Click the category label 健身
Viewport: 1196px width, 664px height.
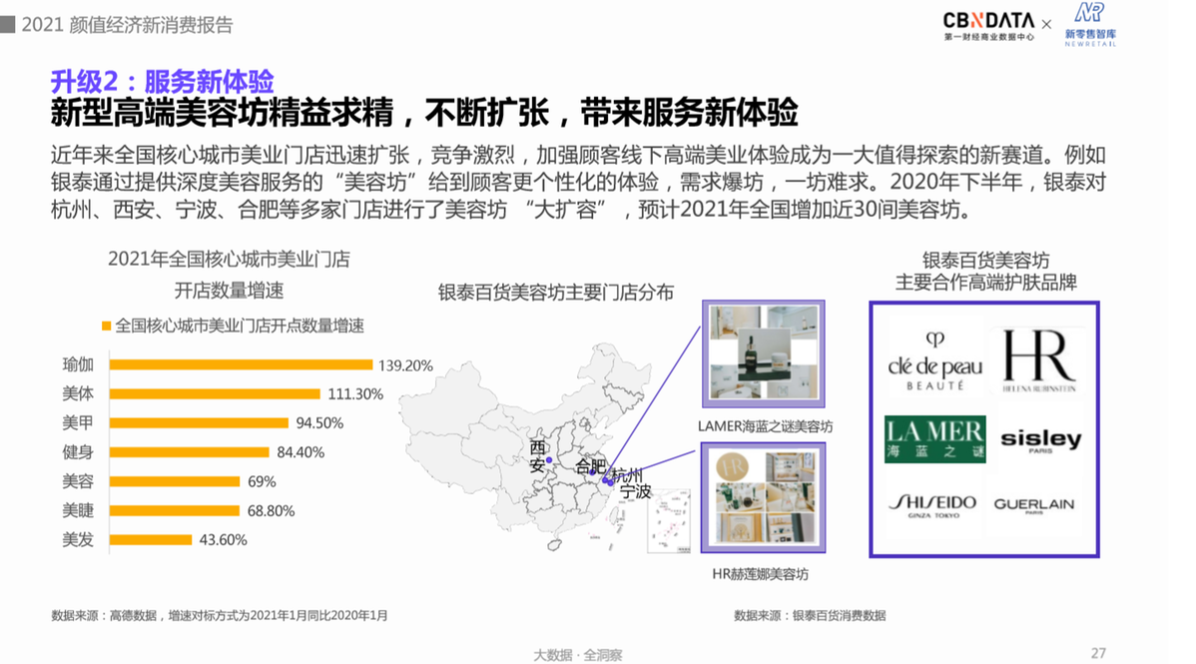(x=78, y=452)
